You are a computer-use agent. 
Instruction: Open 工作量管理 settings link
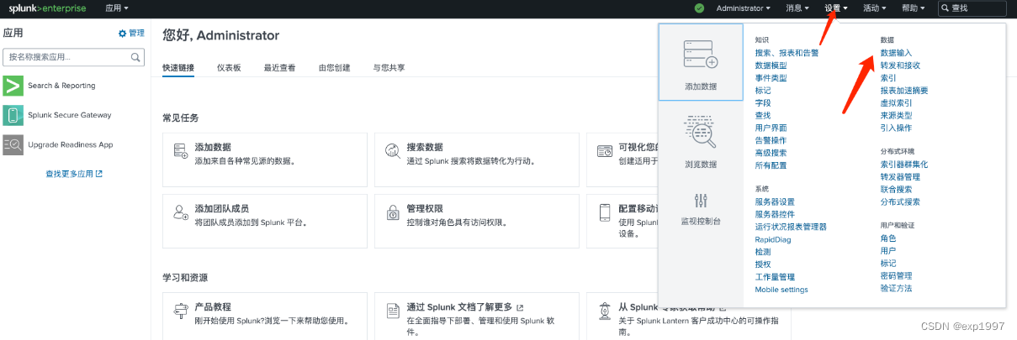[x=775, y=277]
